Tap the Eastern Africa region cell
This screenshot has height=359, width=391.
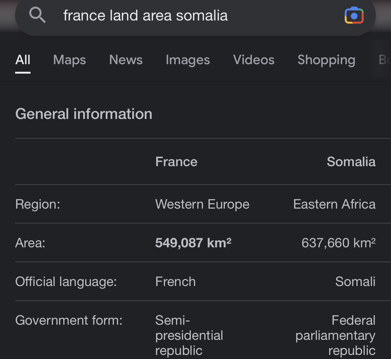click(334, 205)
